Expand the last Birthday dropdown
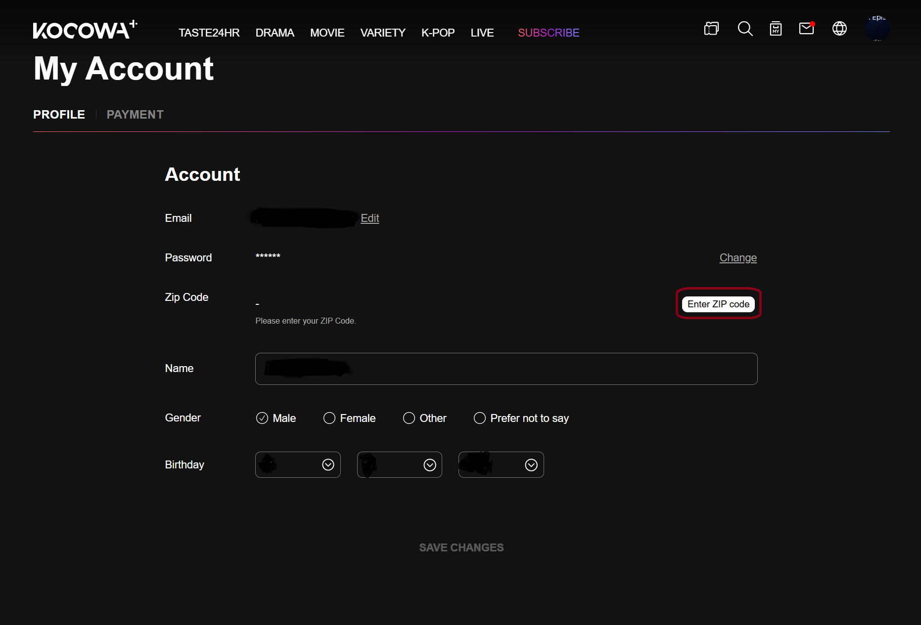 (x=501, y=465)
